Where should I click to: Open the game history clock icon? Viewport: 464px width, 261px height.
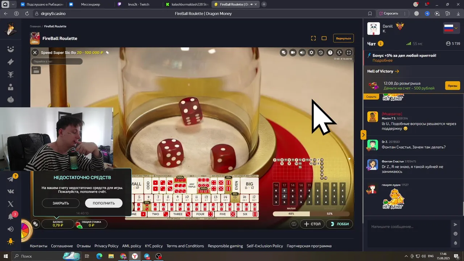[x=321, y=53]
